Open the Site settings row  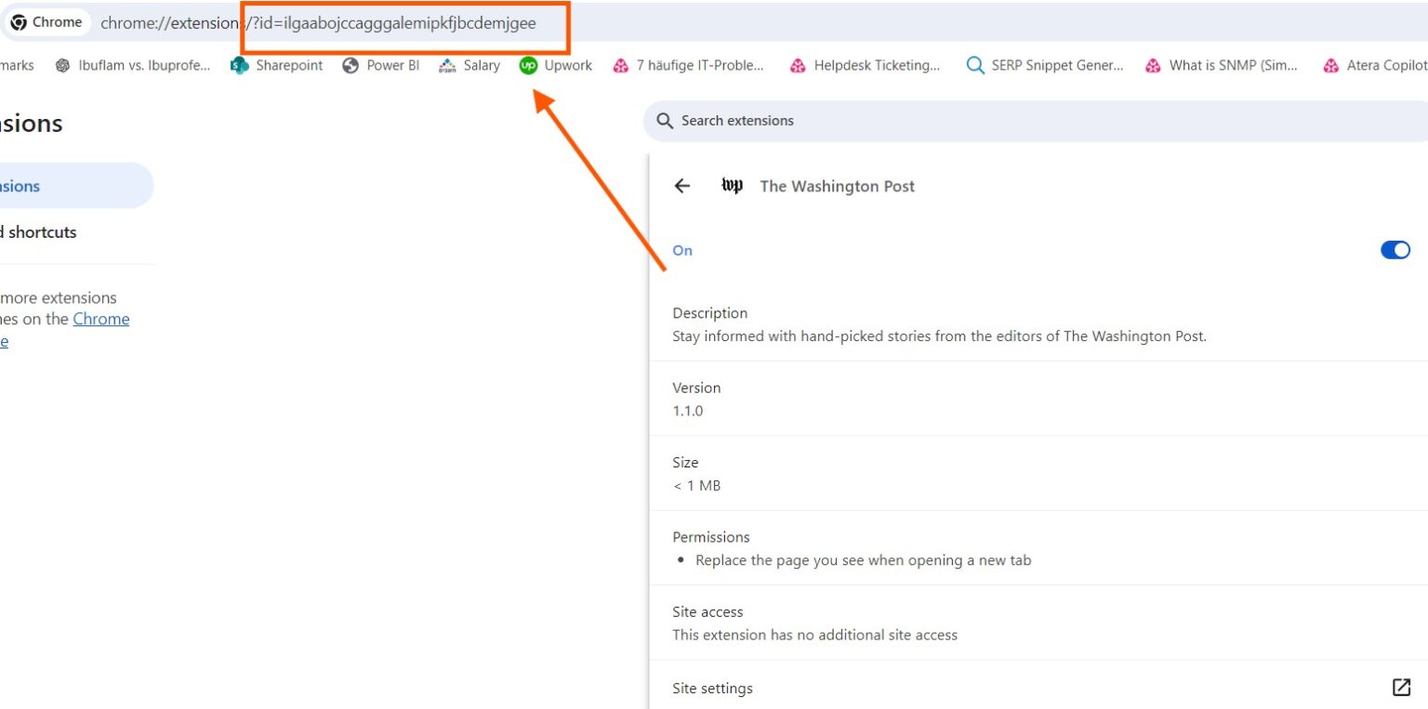[x=712, y=688]
